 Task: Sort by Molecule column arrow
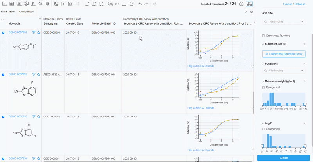pos(40,19)
